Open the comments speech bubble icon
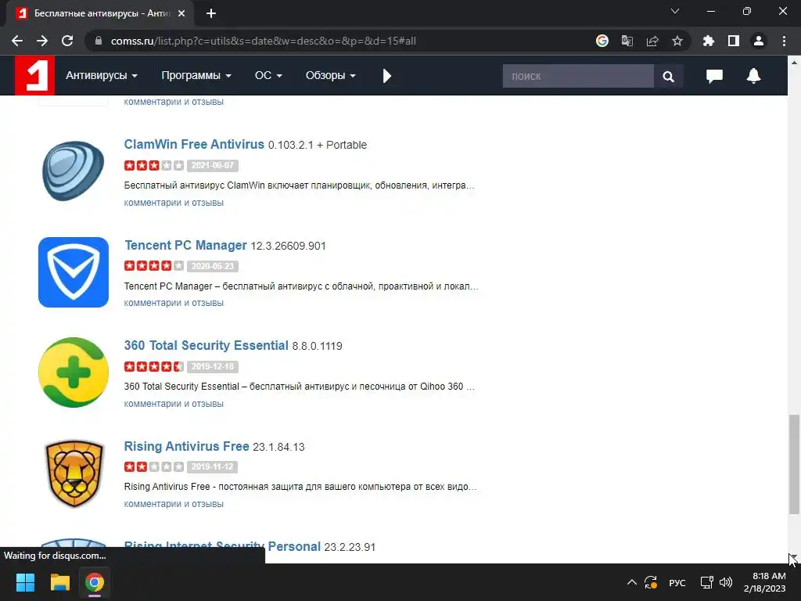The height and width of the screenshot is (601, 801). tap(714, 76)
